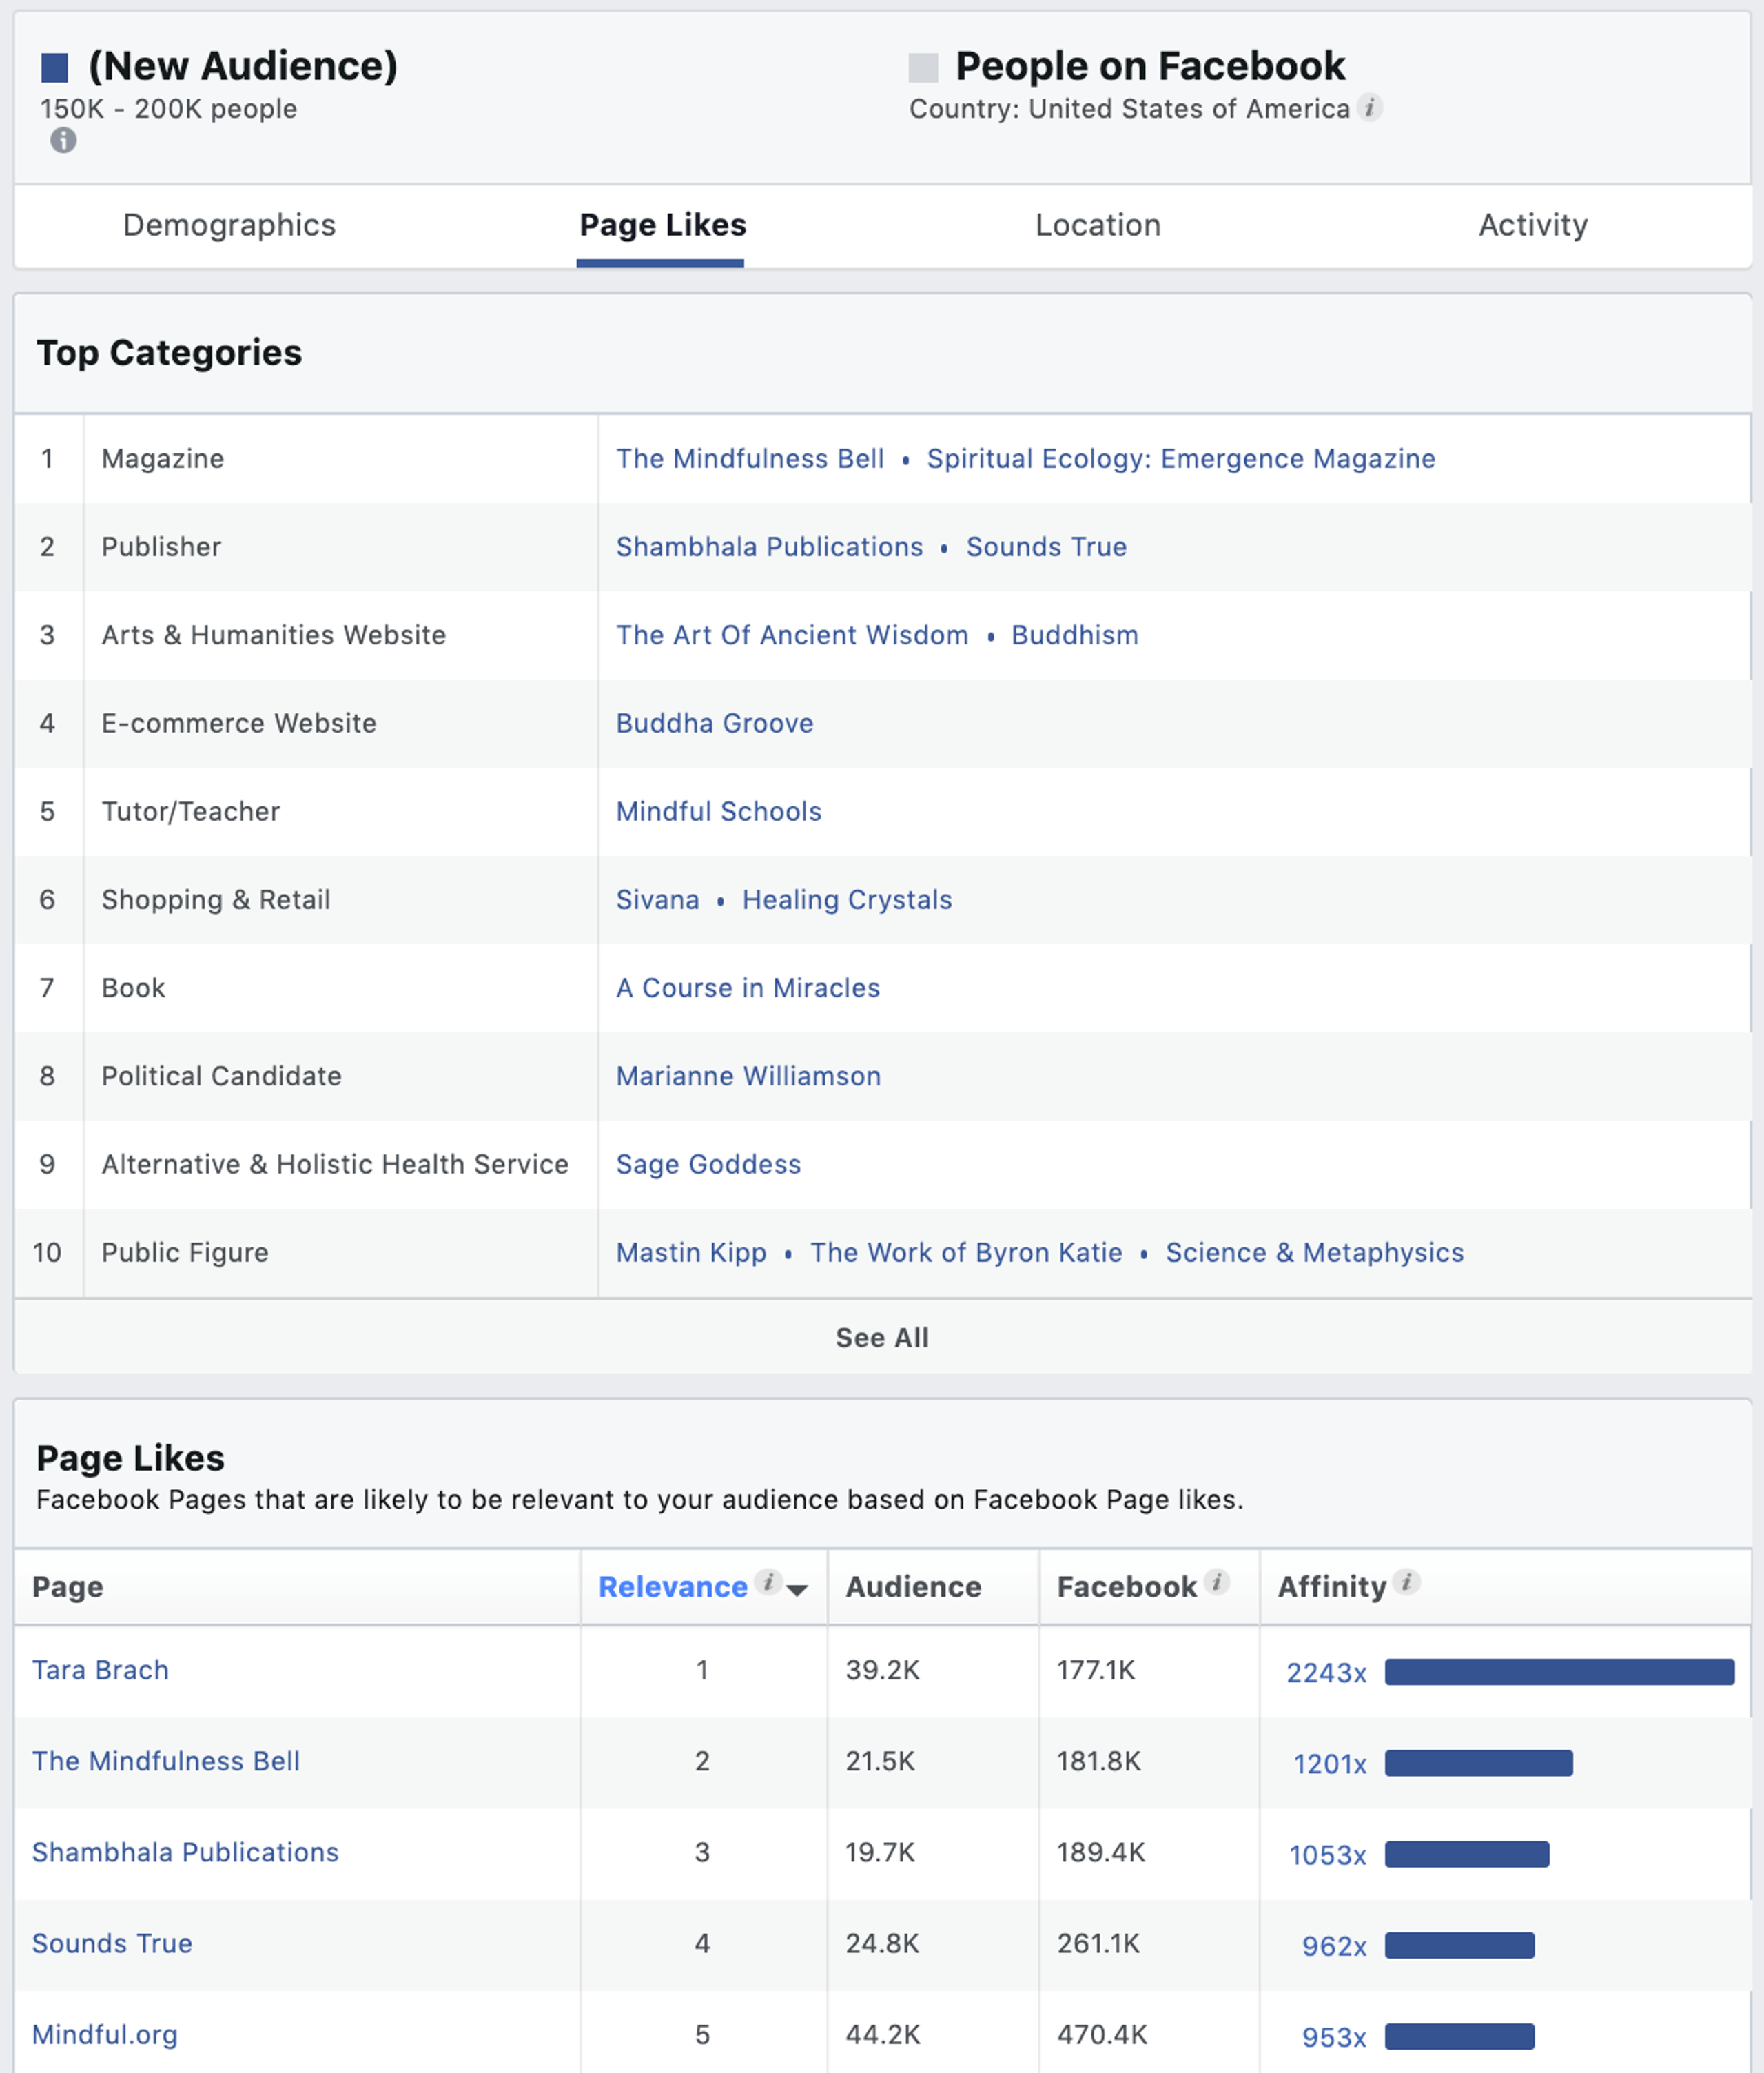Open Buddha Groove page link
This screenshot has height=2073, width=1764.
click(714, 723)
